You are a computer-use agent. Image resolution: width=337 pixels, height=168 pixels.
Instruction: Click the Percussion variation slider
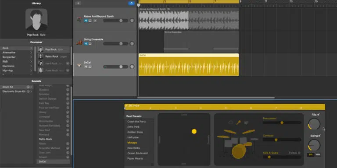click(x=282, y=122)
